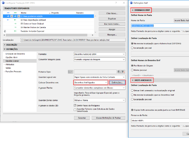The width and height of the screenshot is (189, 143).
Task: Open Guardar Layout em dropdown
Action: point(100,77)
